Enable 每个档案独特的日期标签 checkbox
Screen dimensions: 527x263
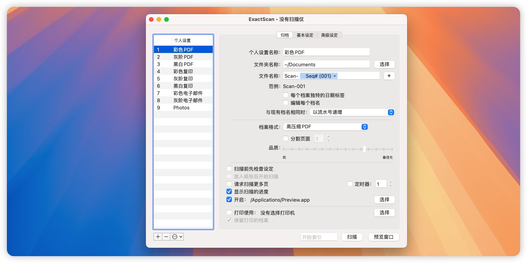pos(286,95)
